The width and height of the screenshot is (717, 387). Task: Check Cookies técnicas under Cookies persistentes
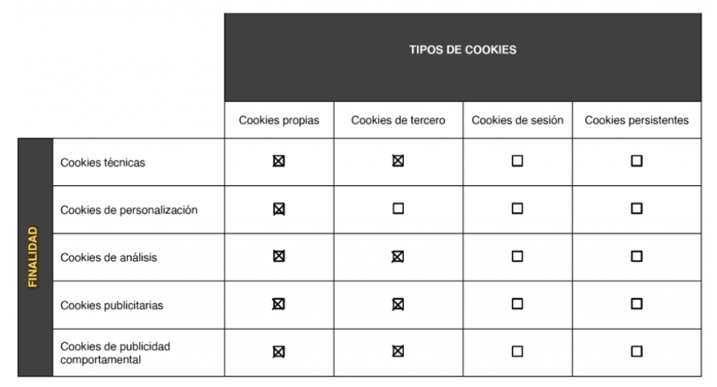point(637,161)
